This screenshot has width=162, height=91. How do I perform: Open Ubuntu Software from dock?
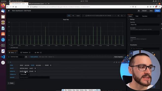click(3, 34)
